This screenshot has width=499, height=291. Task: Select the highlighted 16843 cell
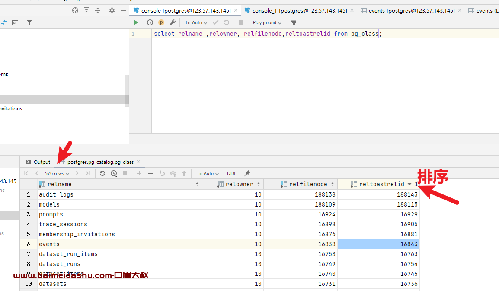378,244
